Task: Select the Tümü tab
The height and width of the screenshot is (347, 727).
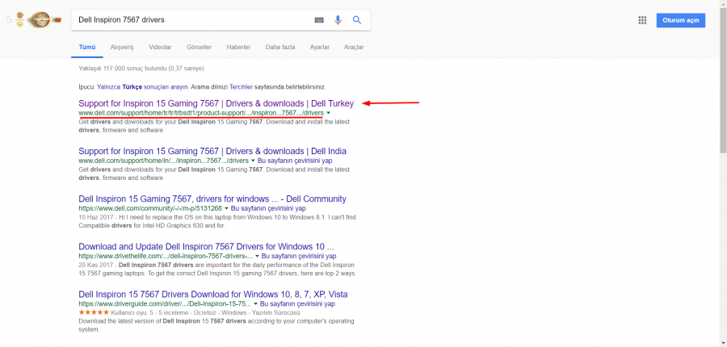Action: [x=87, y=48]
